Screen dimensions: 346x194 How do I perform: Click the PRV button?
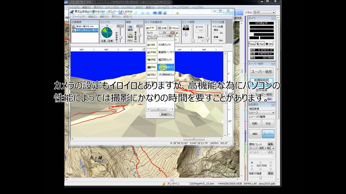tap(130, 41)
